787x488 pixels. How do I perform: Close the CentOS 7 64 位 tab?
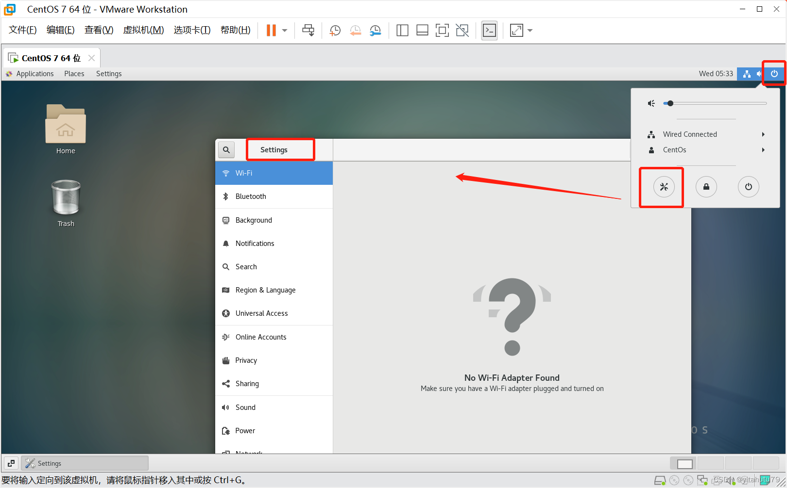click(x=91, y=58)
